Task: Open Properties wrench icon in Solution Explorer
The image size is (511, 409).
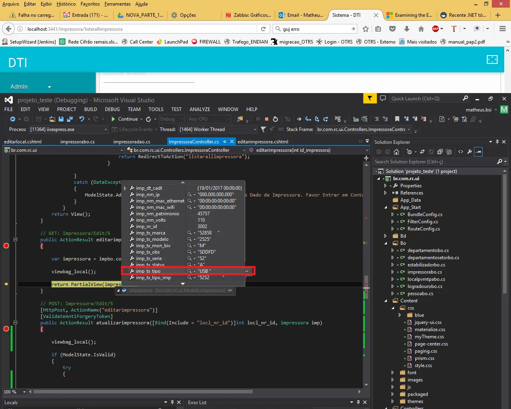Action: click(x=469, y=152)
